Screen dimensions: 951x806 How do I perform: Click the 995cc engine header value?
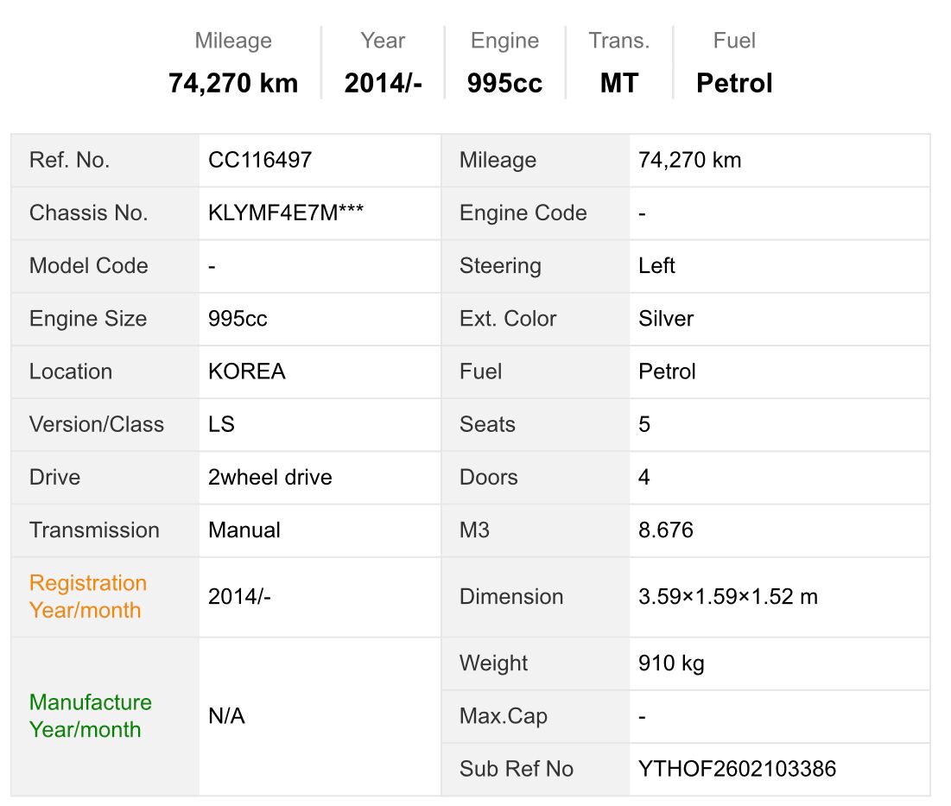pos(504,83)
